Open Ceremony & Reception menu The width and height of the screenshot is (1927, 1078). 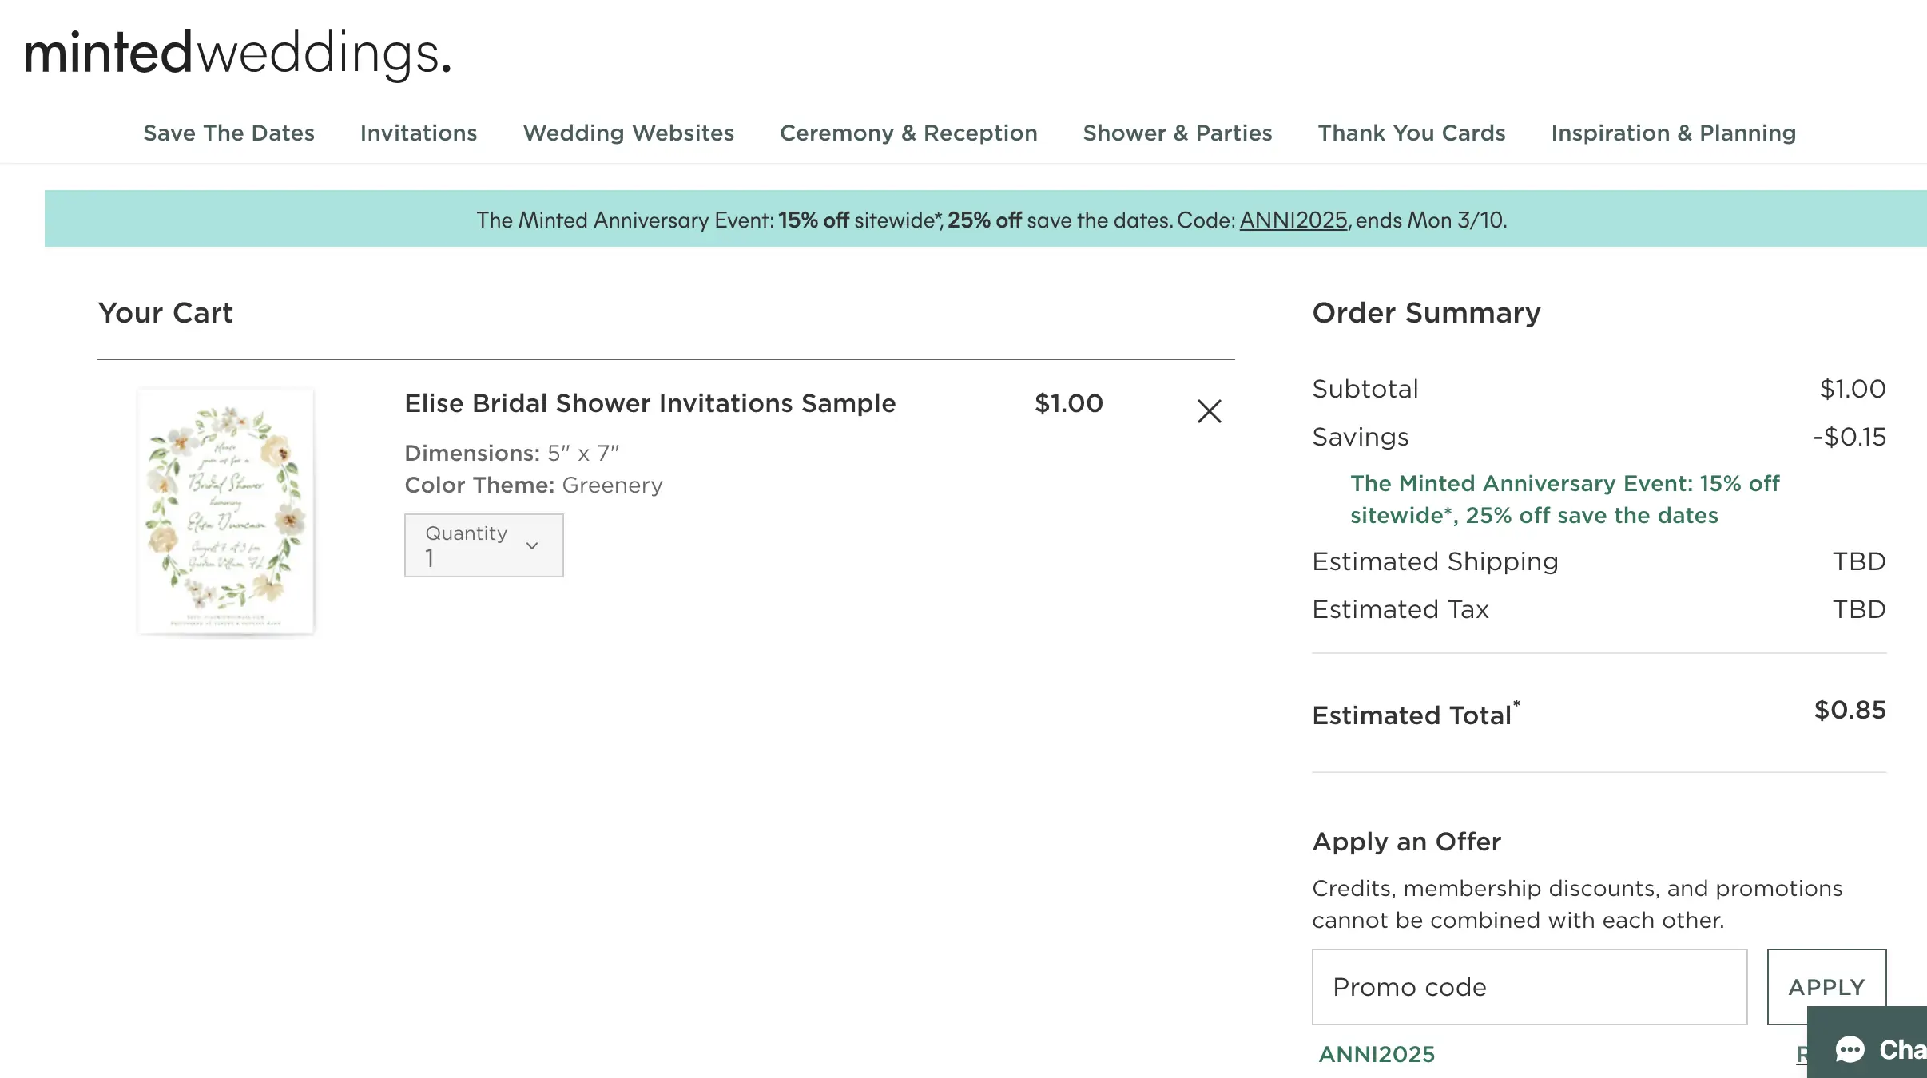(908, 133)
